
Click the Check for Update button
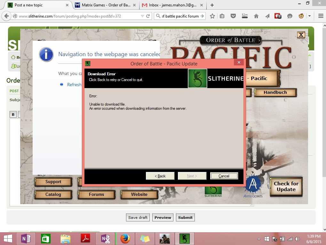point(286,187)
